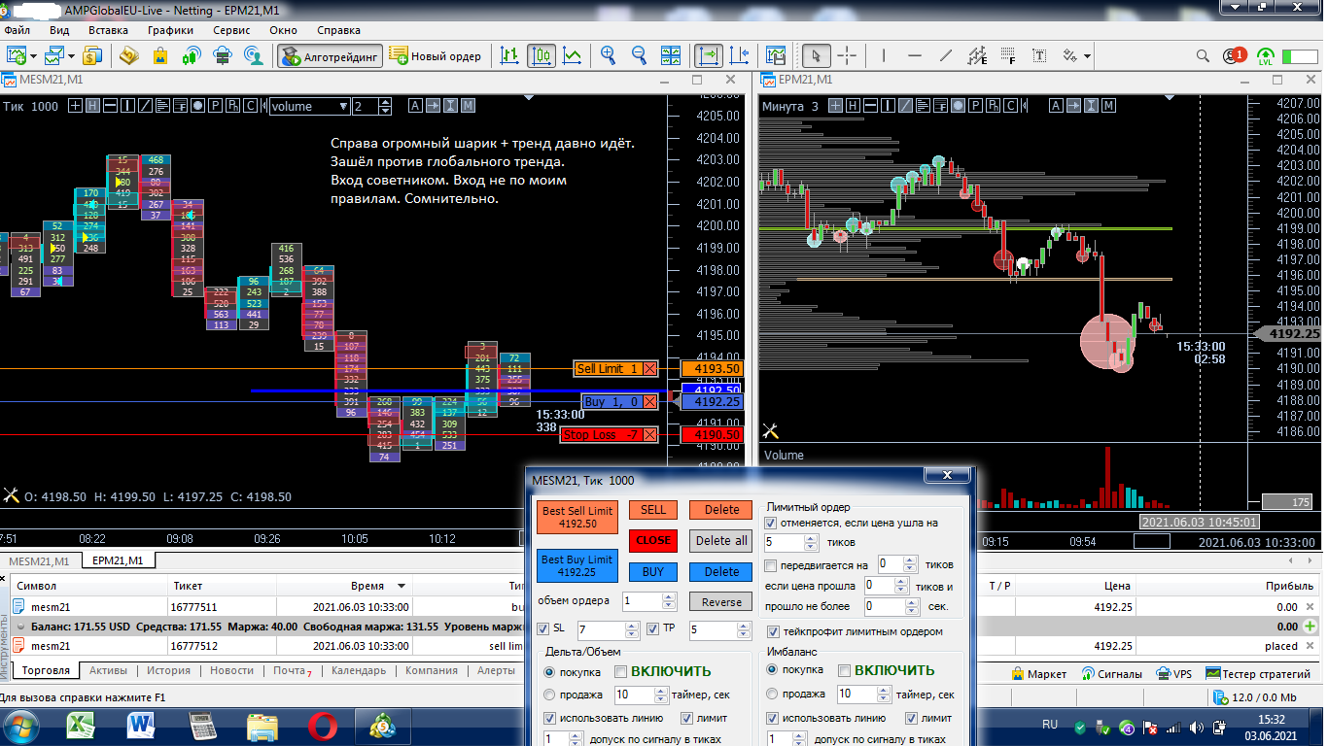The height and width of the screenshot is (746, 1328).
Task: Check the 'передвигается на' checkbox
Action: click(x=772, y=565)
